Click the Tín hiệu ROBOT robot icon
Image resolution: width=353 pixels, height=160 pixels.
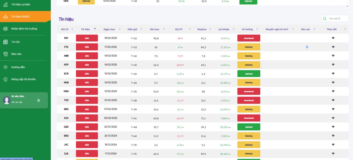[5, 17]
